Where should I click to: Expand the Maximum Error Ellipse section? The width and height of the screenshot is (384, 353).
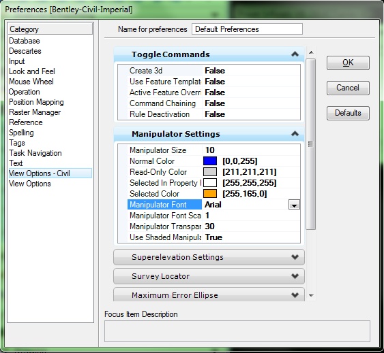[209, 295]
